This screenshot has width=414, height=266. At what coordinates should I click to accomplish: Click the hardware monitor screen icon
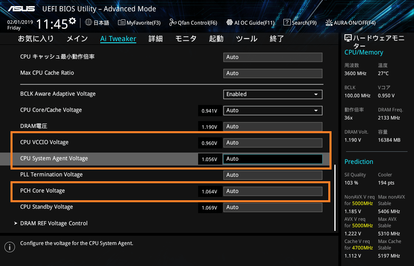(348, 38)
